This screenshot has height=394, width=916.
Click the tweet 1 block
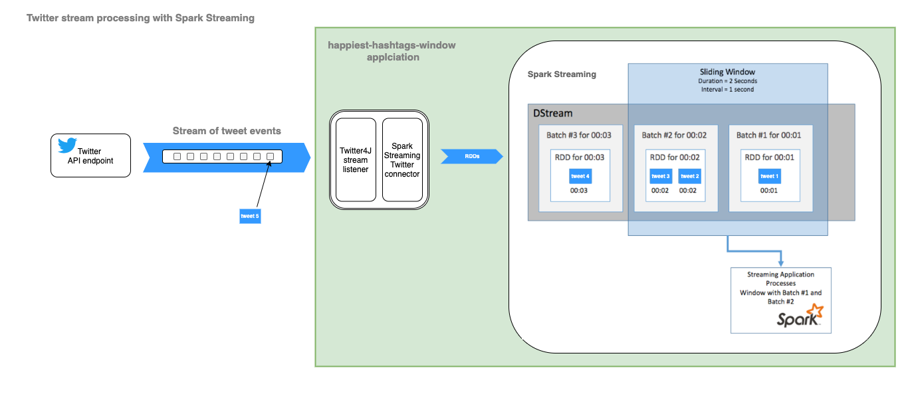pos(768,176)
